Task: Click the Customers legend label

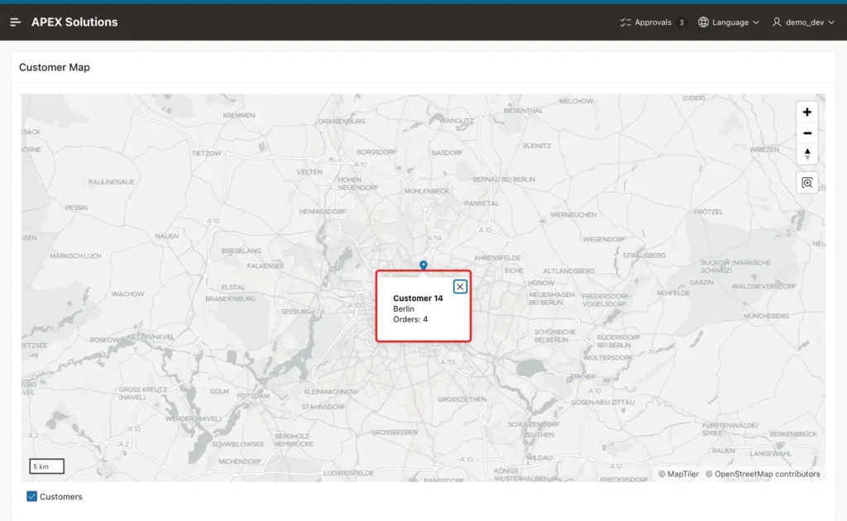Action: (61, 497)
